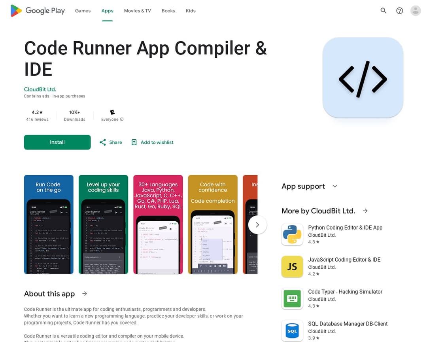
Task: Open Code Typer Hacking Simulator icon
Action: coord(292,298)
